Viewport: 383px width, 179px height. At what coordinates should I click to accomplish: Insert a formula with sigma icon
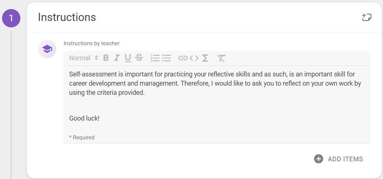205,58
